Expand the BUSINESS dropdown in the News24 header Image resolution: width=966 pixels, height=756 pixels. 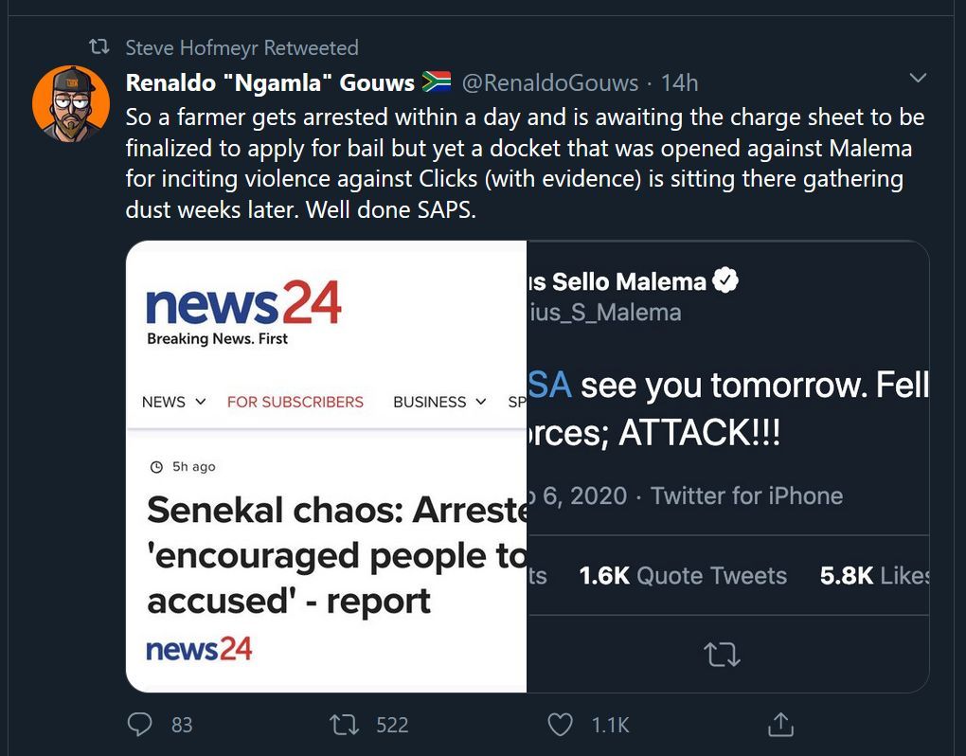point(438,402)
